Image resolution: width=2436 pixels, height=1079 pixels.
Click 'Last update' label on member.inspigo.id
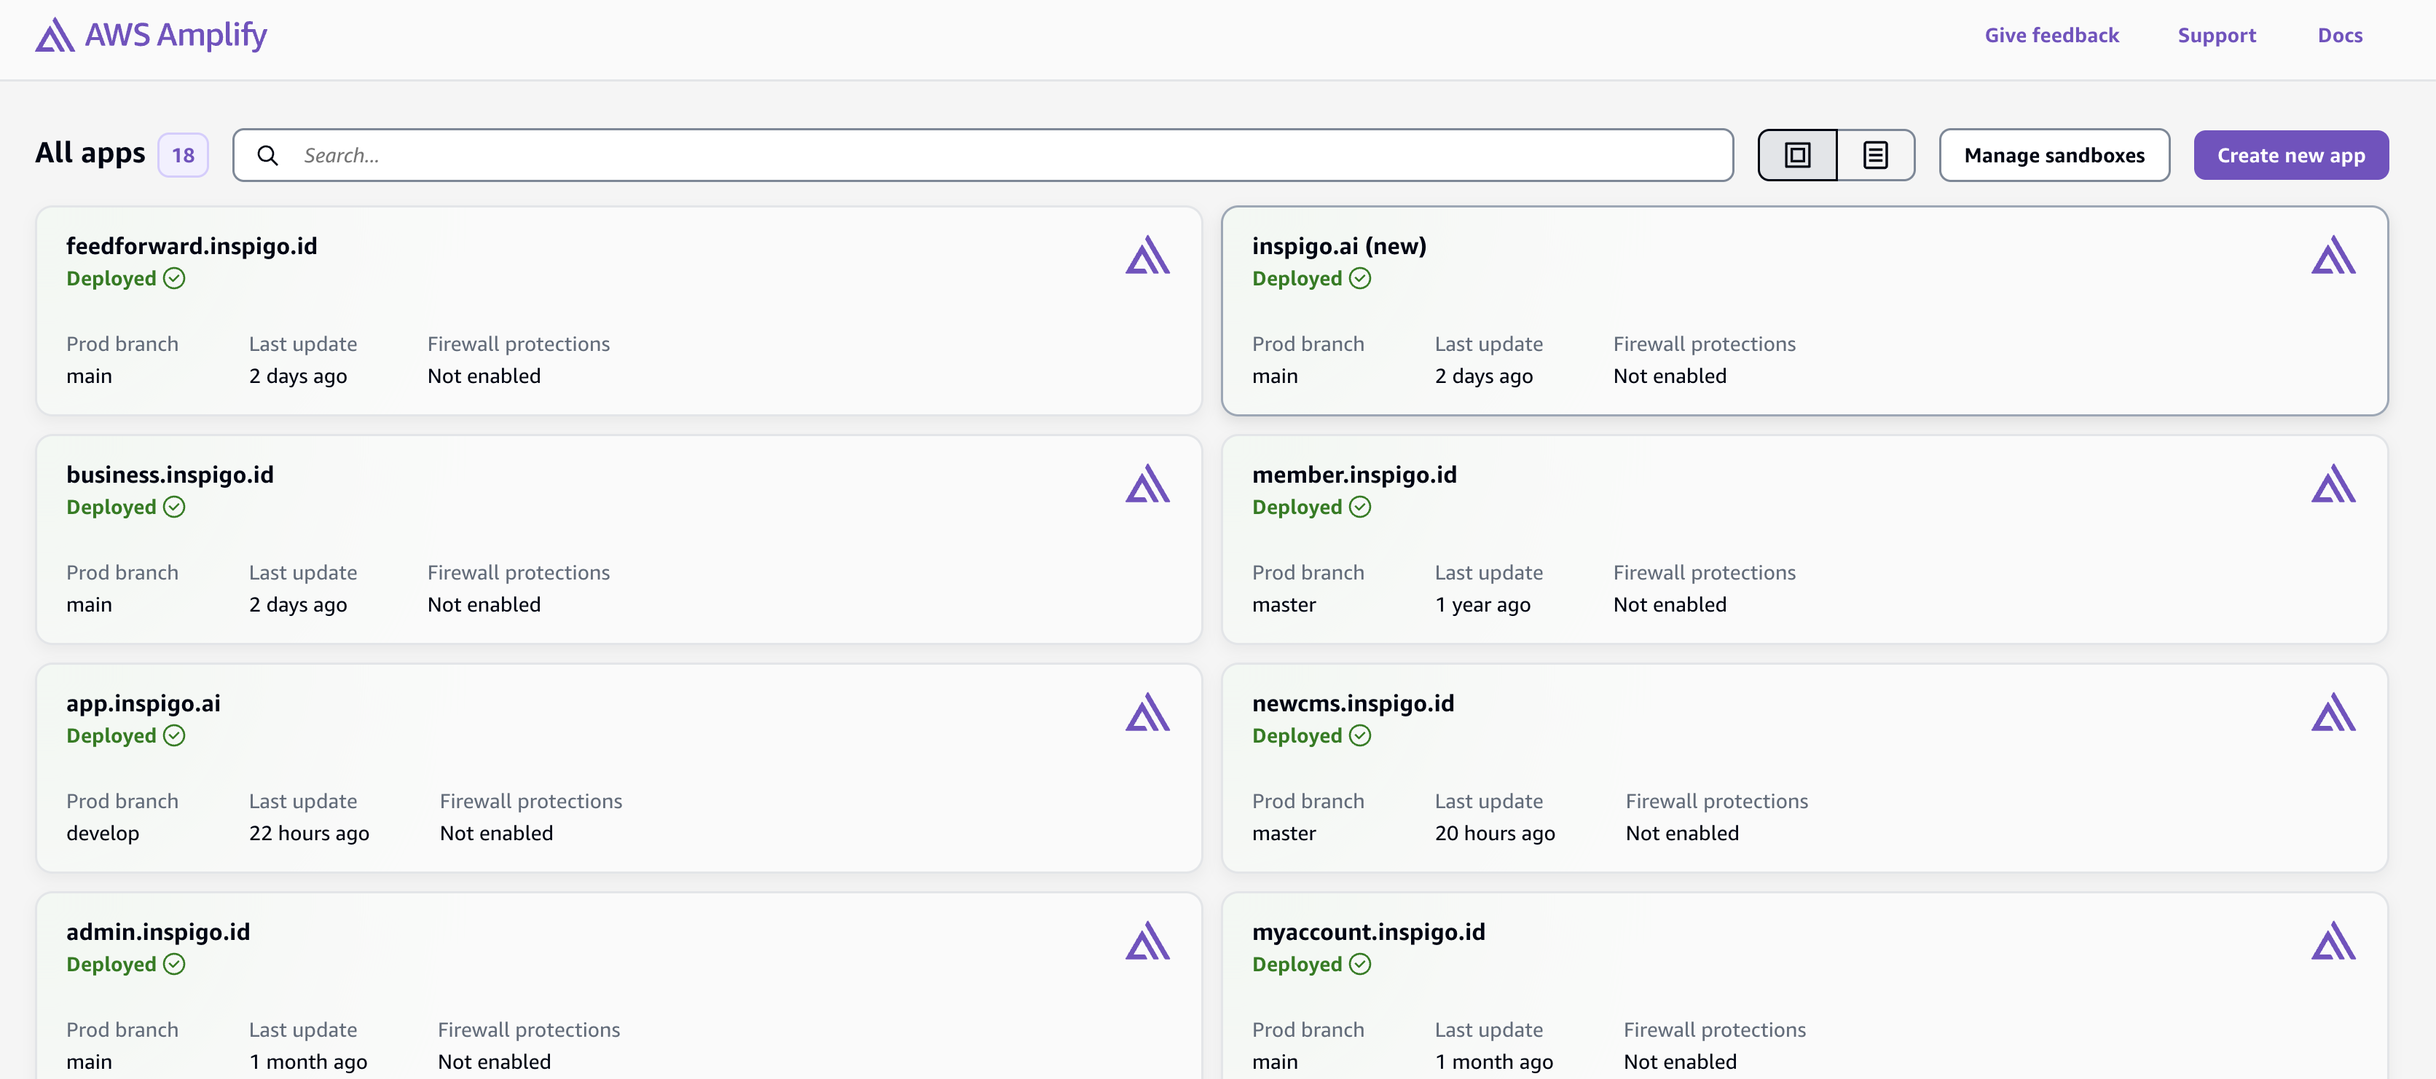[1488, 572]
